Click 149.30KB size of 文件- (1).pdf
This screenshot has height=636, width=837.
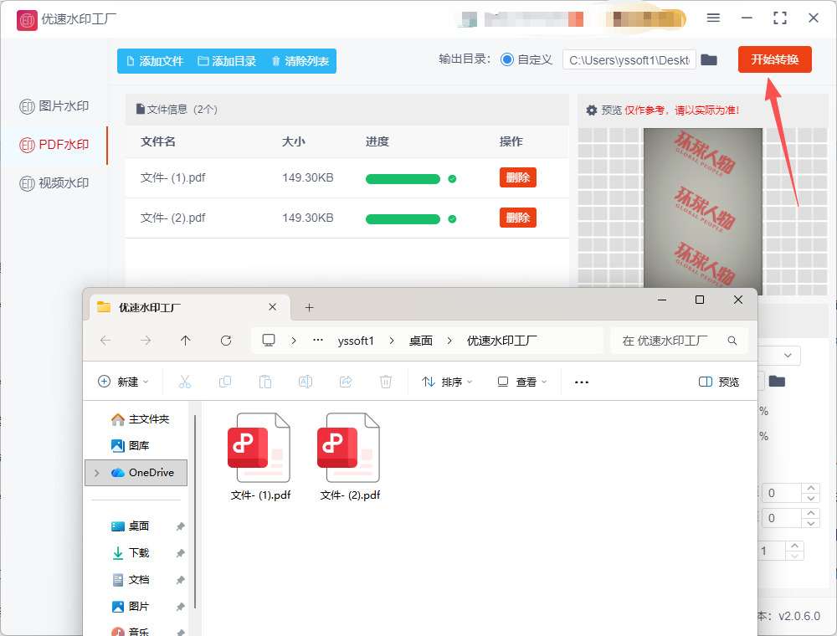click(x=308, y=177)
